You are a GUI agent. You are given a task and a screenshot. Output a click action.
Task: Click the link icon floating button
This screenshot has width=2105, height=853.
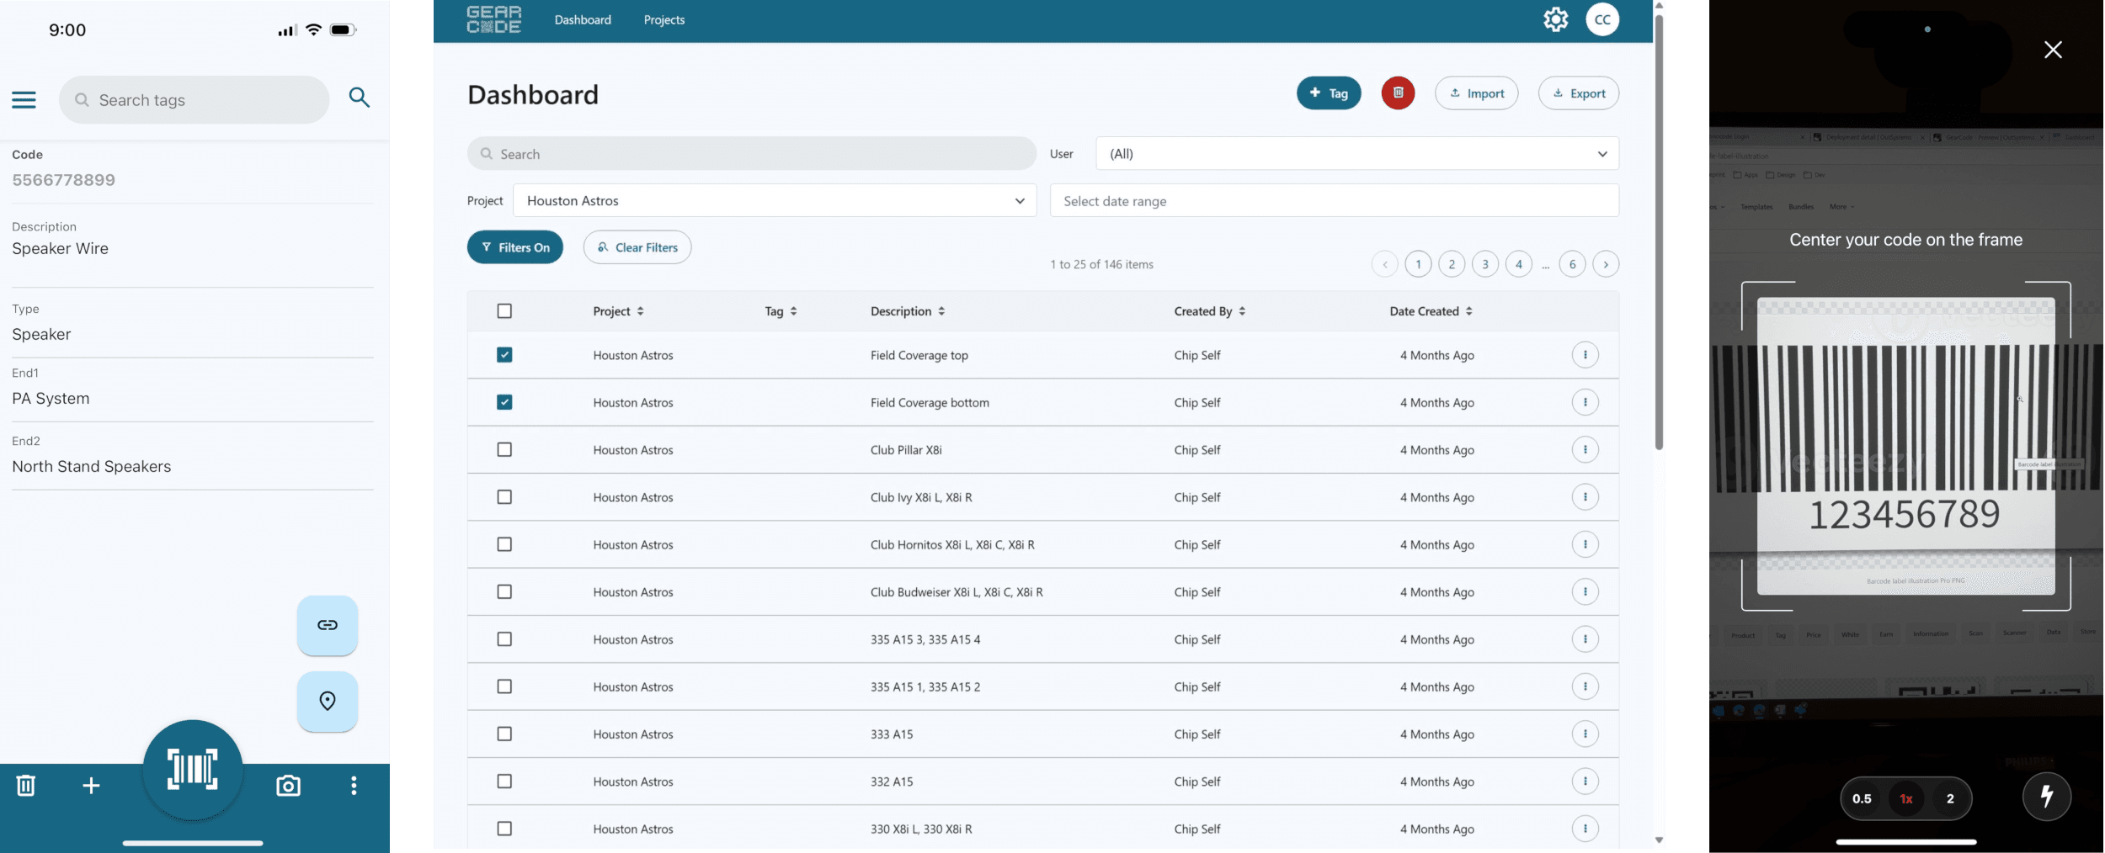[328, 625]
